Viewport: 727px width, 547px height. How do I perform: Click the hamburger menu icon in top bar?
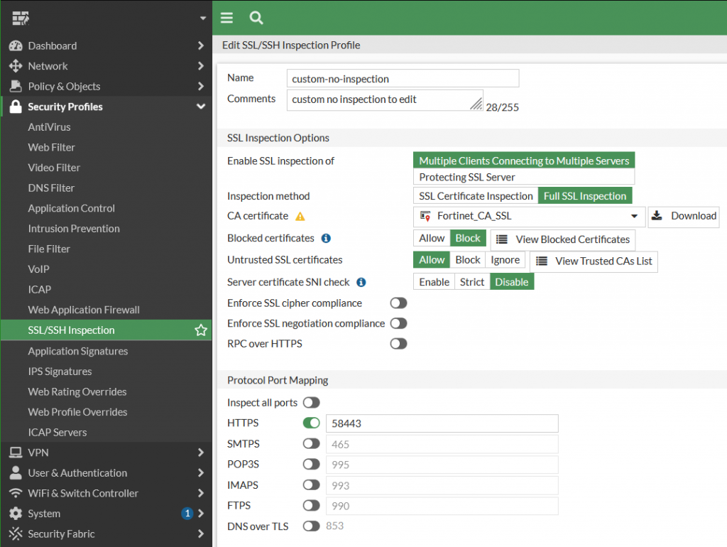click(226, 18)
